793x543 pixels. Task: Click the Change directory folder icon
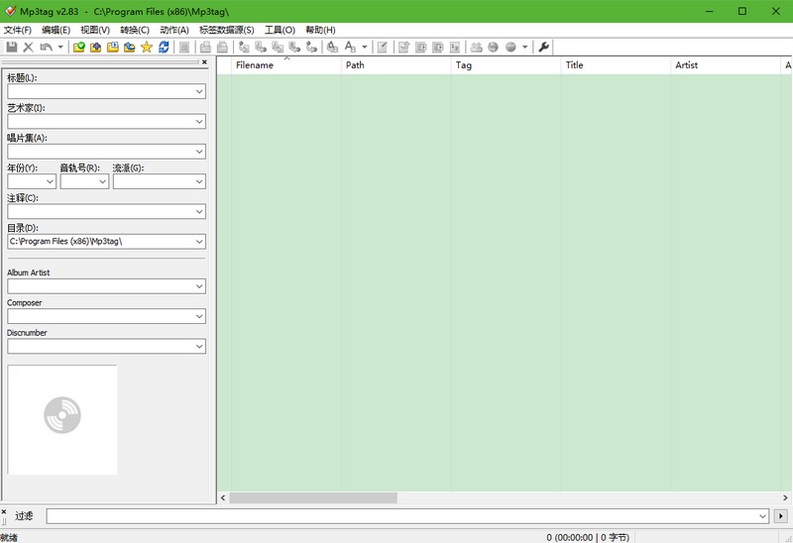78,47
